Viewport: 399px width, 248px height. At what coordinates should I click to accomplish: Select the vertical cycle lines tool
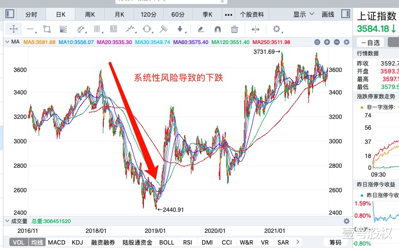tap(98, 29)
